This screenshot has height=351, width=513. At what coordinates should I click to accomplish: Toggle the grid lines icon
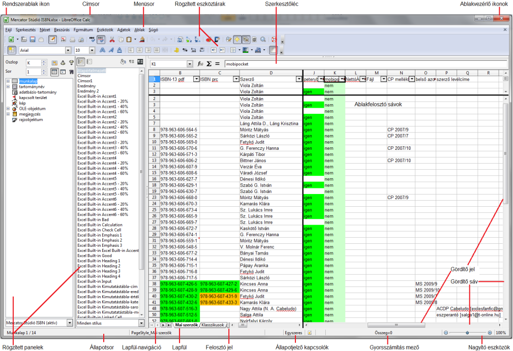click(273, 50)
